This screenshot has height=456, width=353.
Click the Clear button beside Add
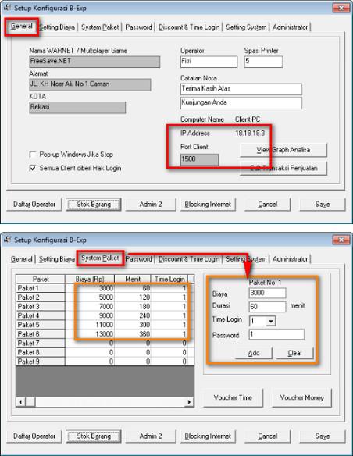click(295, 353)
